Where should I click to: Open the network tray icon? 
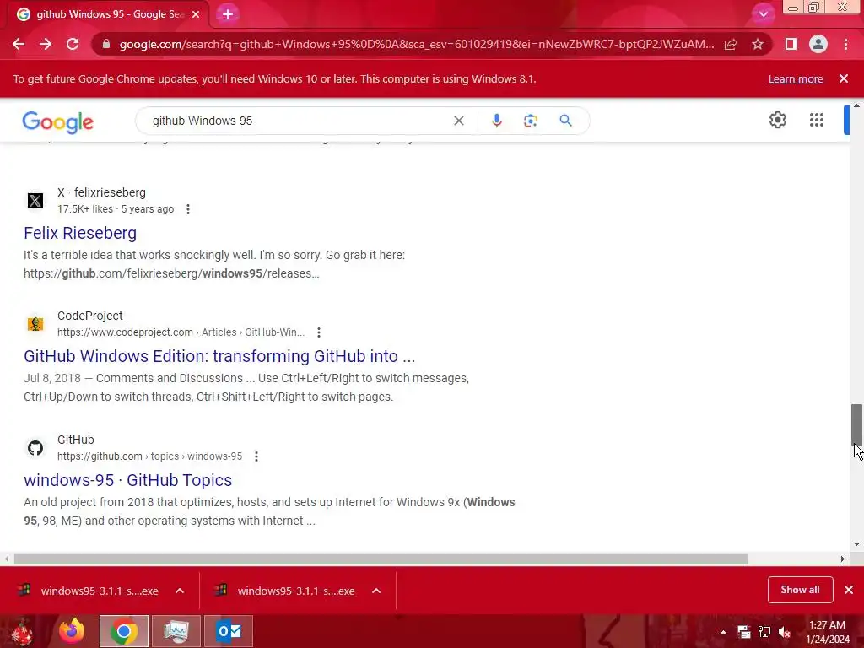click(764, 632)
